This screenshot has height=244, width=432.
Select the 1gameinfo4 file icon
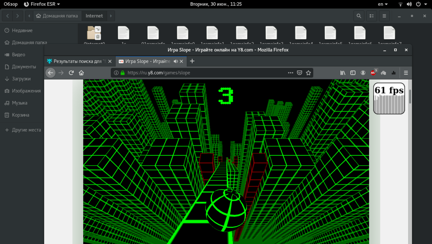click(301, 33)
